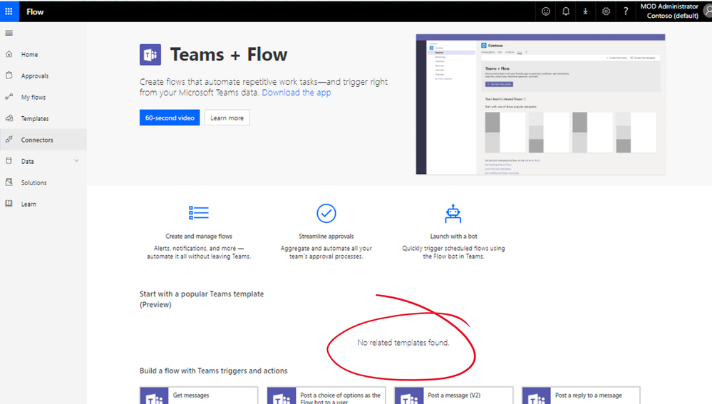Click the download arrow icon in the header

click(585, 11)
